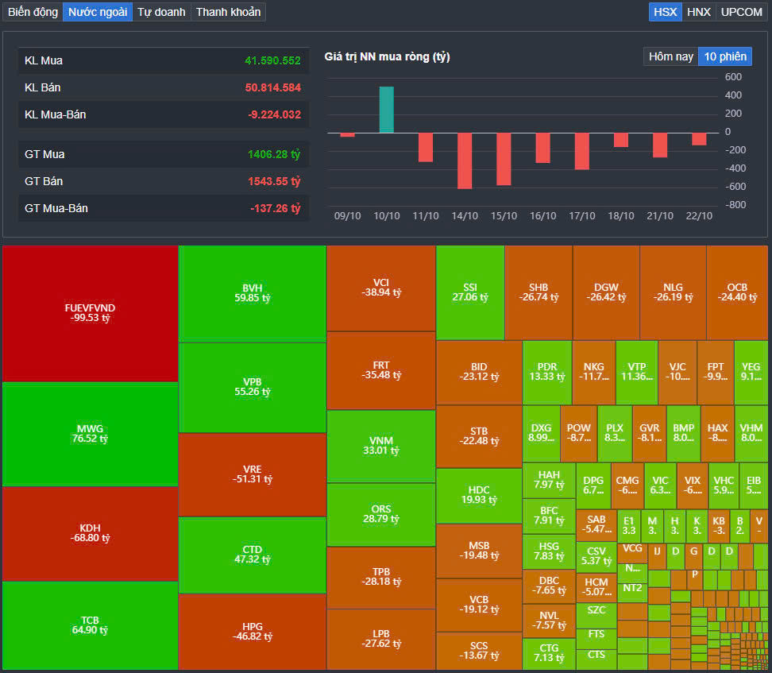The width and height of the screenshot is (772, 673).
Task: Click the BID -23.12 tỷ block
Action: click(x=479, y=373)
